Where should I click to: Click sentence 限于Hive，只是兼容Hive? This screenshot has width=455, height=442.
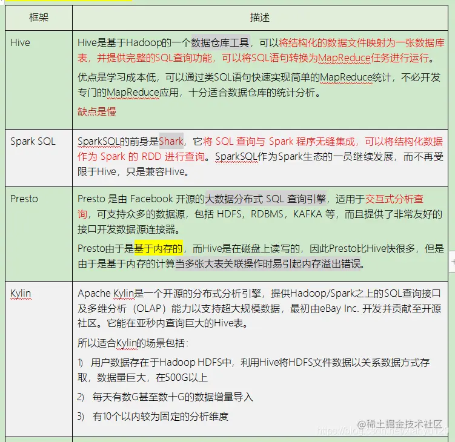[x=133, y=172]
